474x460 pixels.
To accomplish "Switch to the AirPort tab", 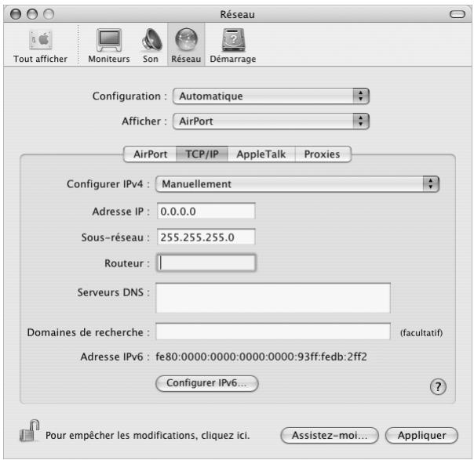I will 150,154.
